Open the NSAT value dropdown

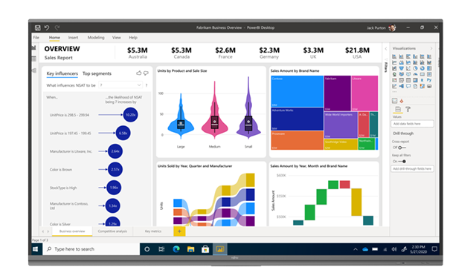(120, 85)
